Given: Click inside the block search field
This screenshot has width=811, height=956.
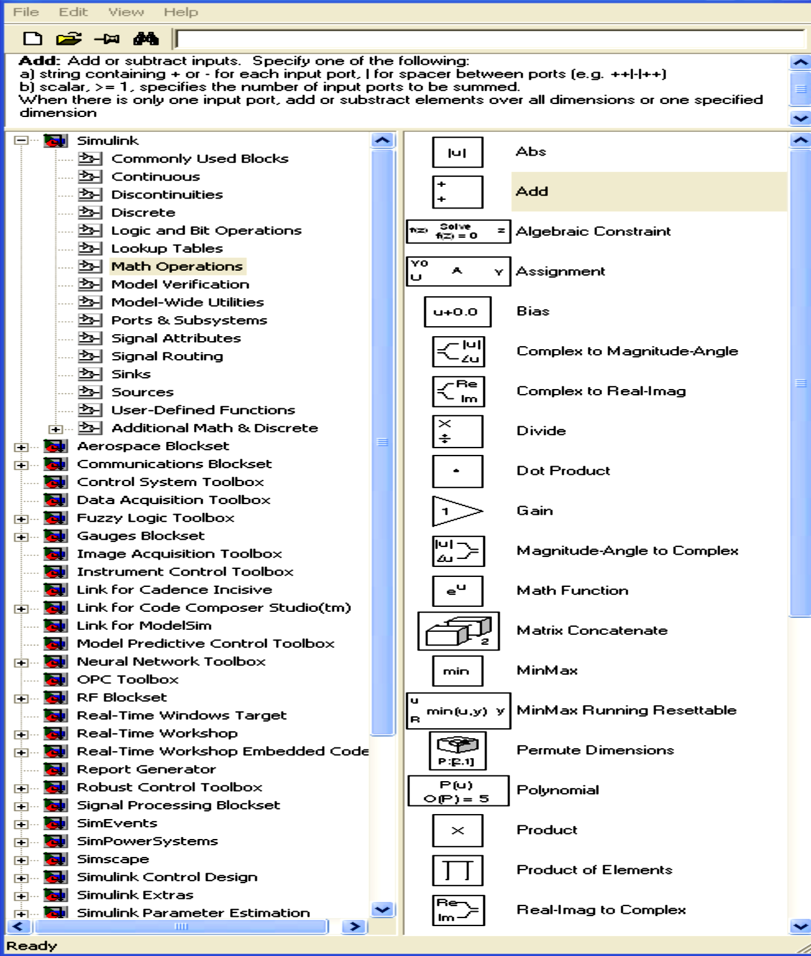Looking at the screenshot, I should pos(490,39).
